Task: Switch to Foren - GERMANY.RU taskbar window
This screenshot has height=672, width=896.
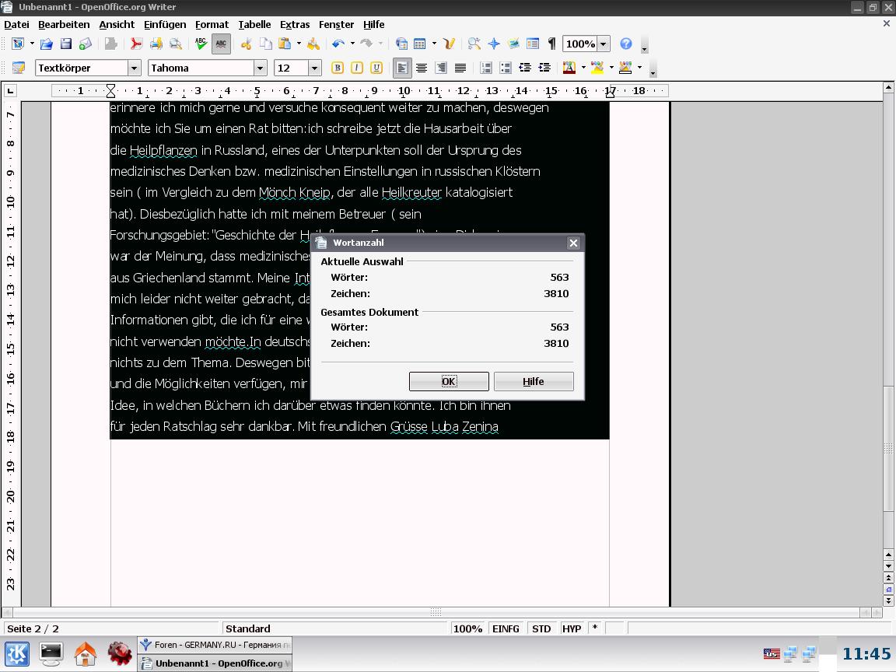Action: [215, 645]
